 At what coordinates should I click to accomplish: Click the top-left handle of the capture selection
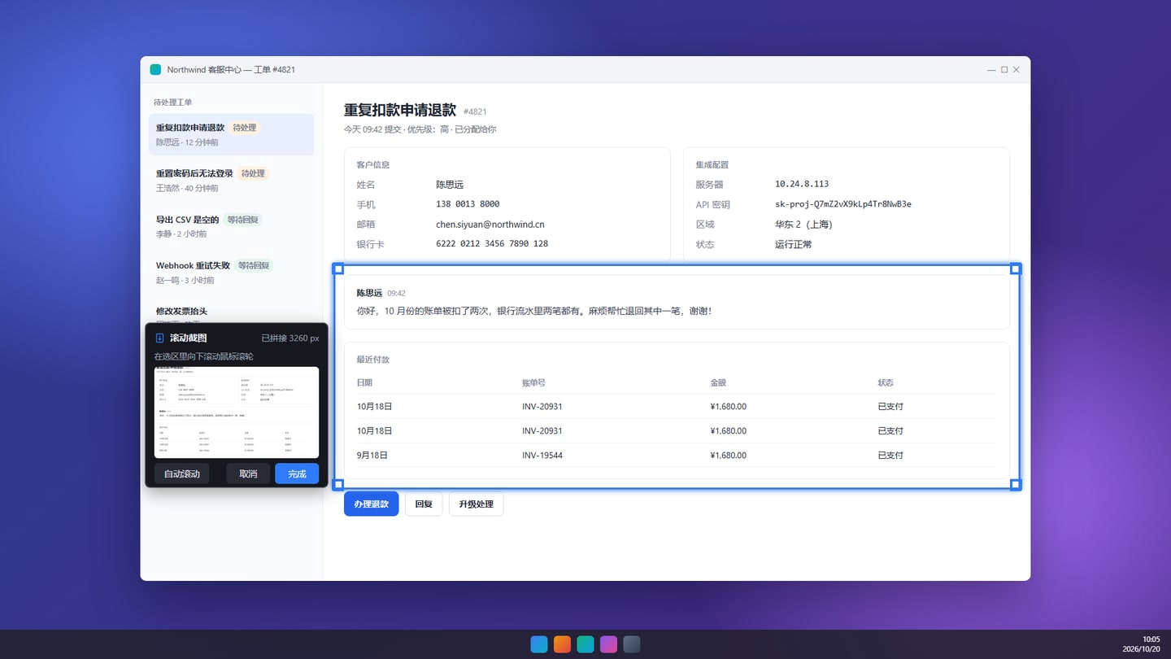(339, 268)
